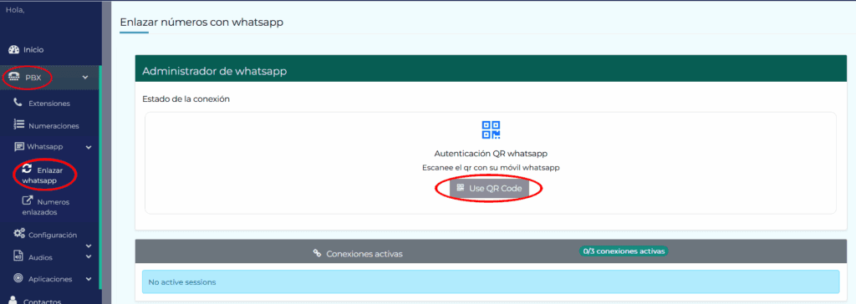Viewport: 856px width, 304px height.
Task: Click Enlazar números con whatsapp title
Action: [201, 23]
